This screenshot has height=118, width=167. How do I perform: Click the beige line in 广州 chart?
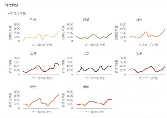tap(33, 38)
